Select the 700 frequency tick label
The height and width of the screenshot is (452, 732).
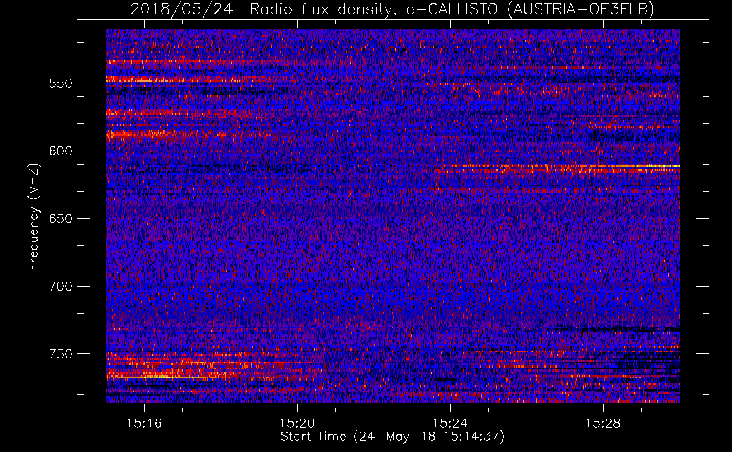pyautogui.click(x=61, y=287)
